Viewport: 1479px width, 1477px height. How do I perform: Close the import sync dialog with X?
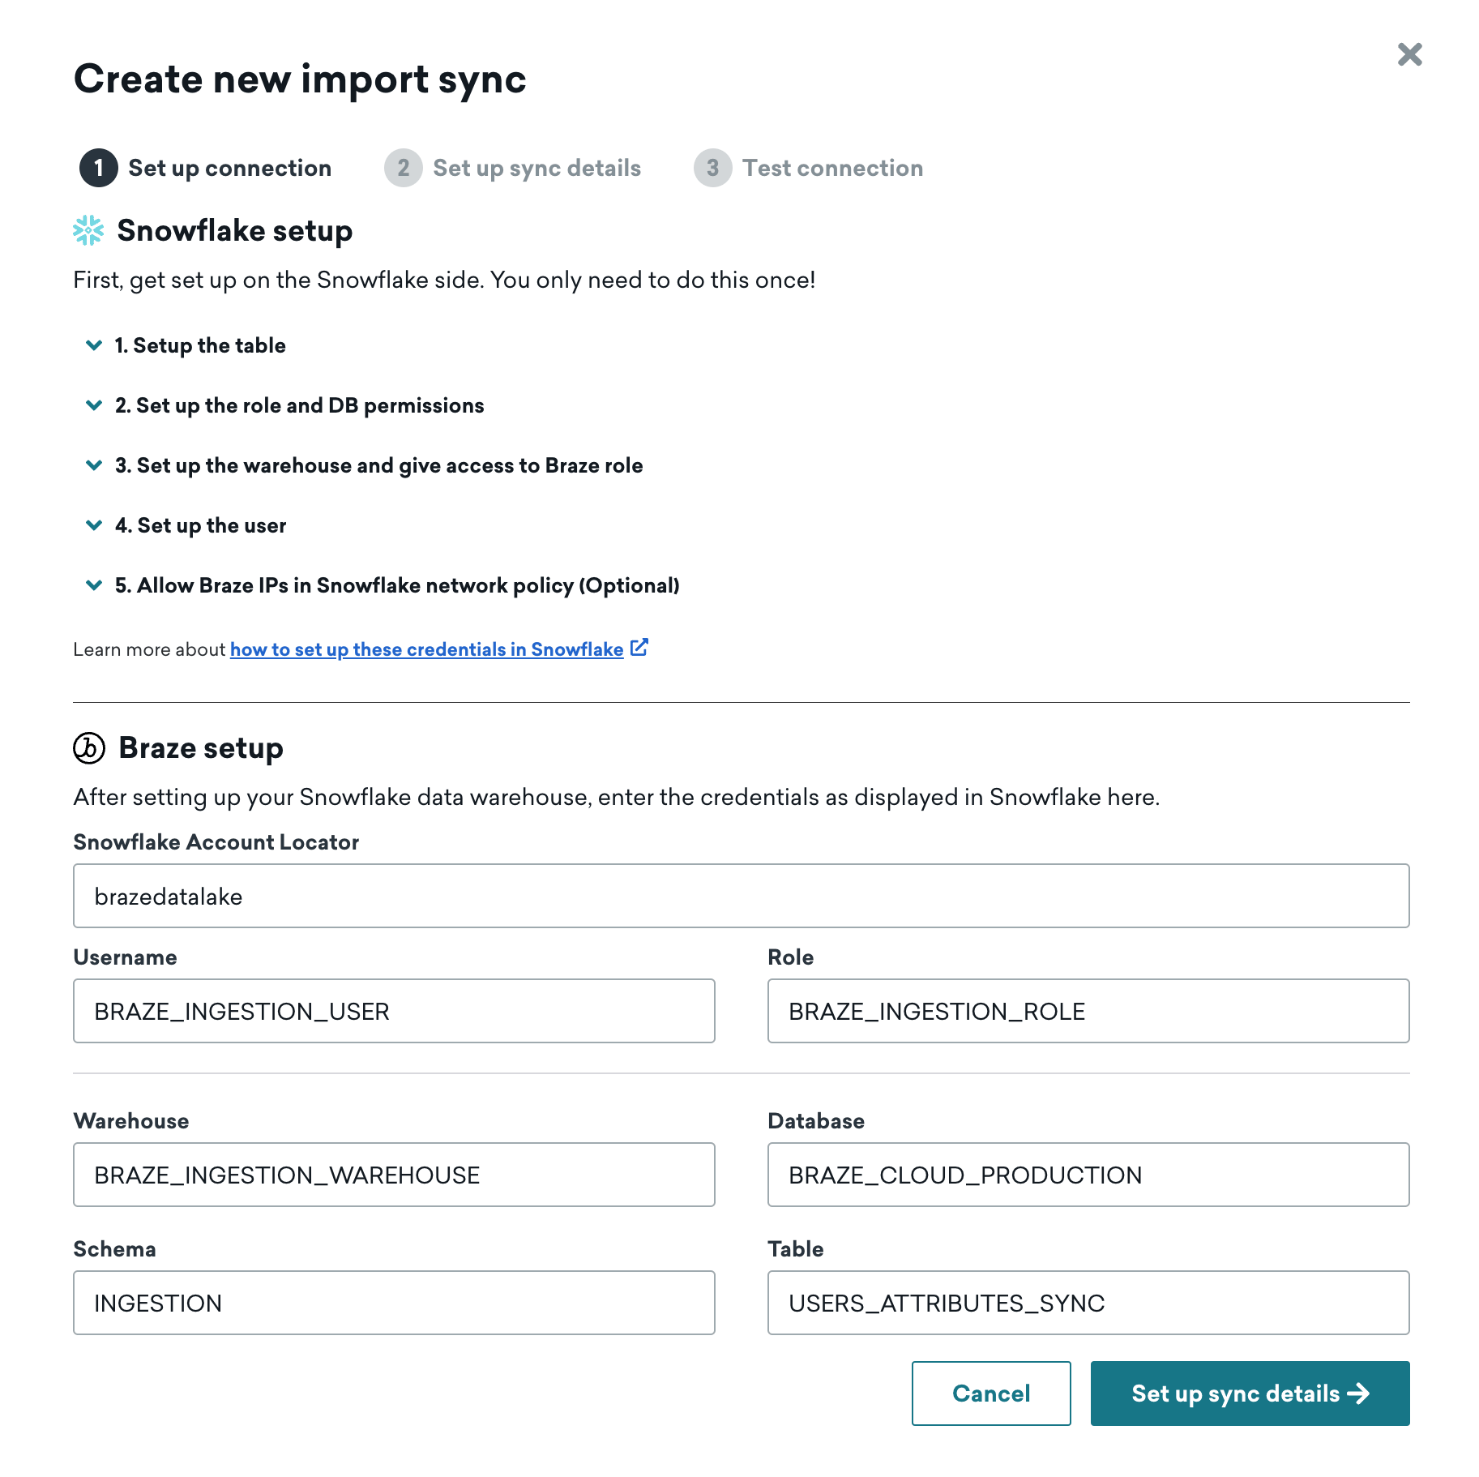click(1409, 54)
